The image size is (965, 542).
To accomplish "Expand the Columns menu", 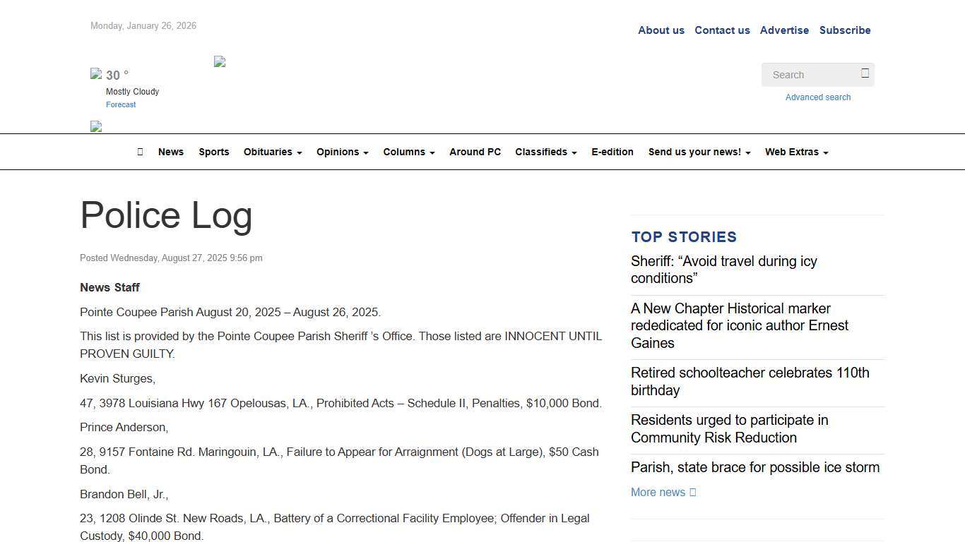I will click(x=408, y=152).
